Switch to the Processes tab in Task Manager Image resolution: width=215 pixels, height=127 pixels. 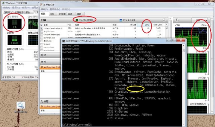19,12
